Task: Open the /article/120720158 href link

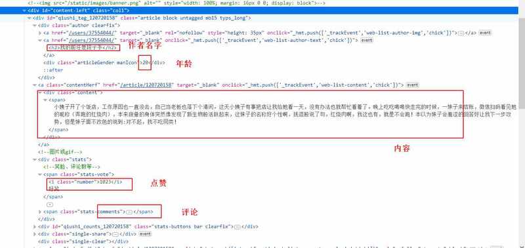Action: tap(146, 85)
